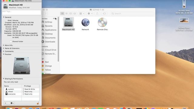Click the Finder sidebar scrollbar
Image resolution: width=194 pixels, height=109 pixels.
[x=59, y=39]
